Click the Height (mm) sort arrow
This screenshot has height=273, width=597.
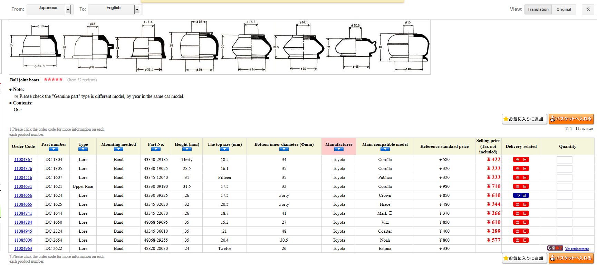coord(187,149)
